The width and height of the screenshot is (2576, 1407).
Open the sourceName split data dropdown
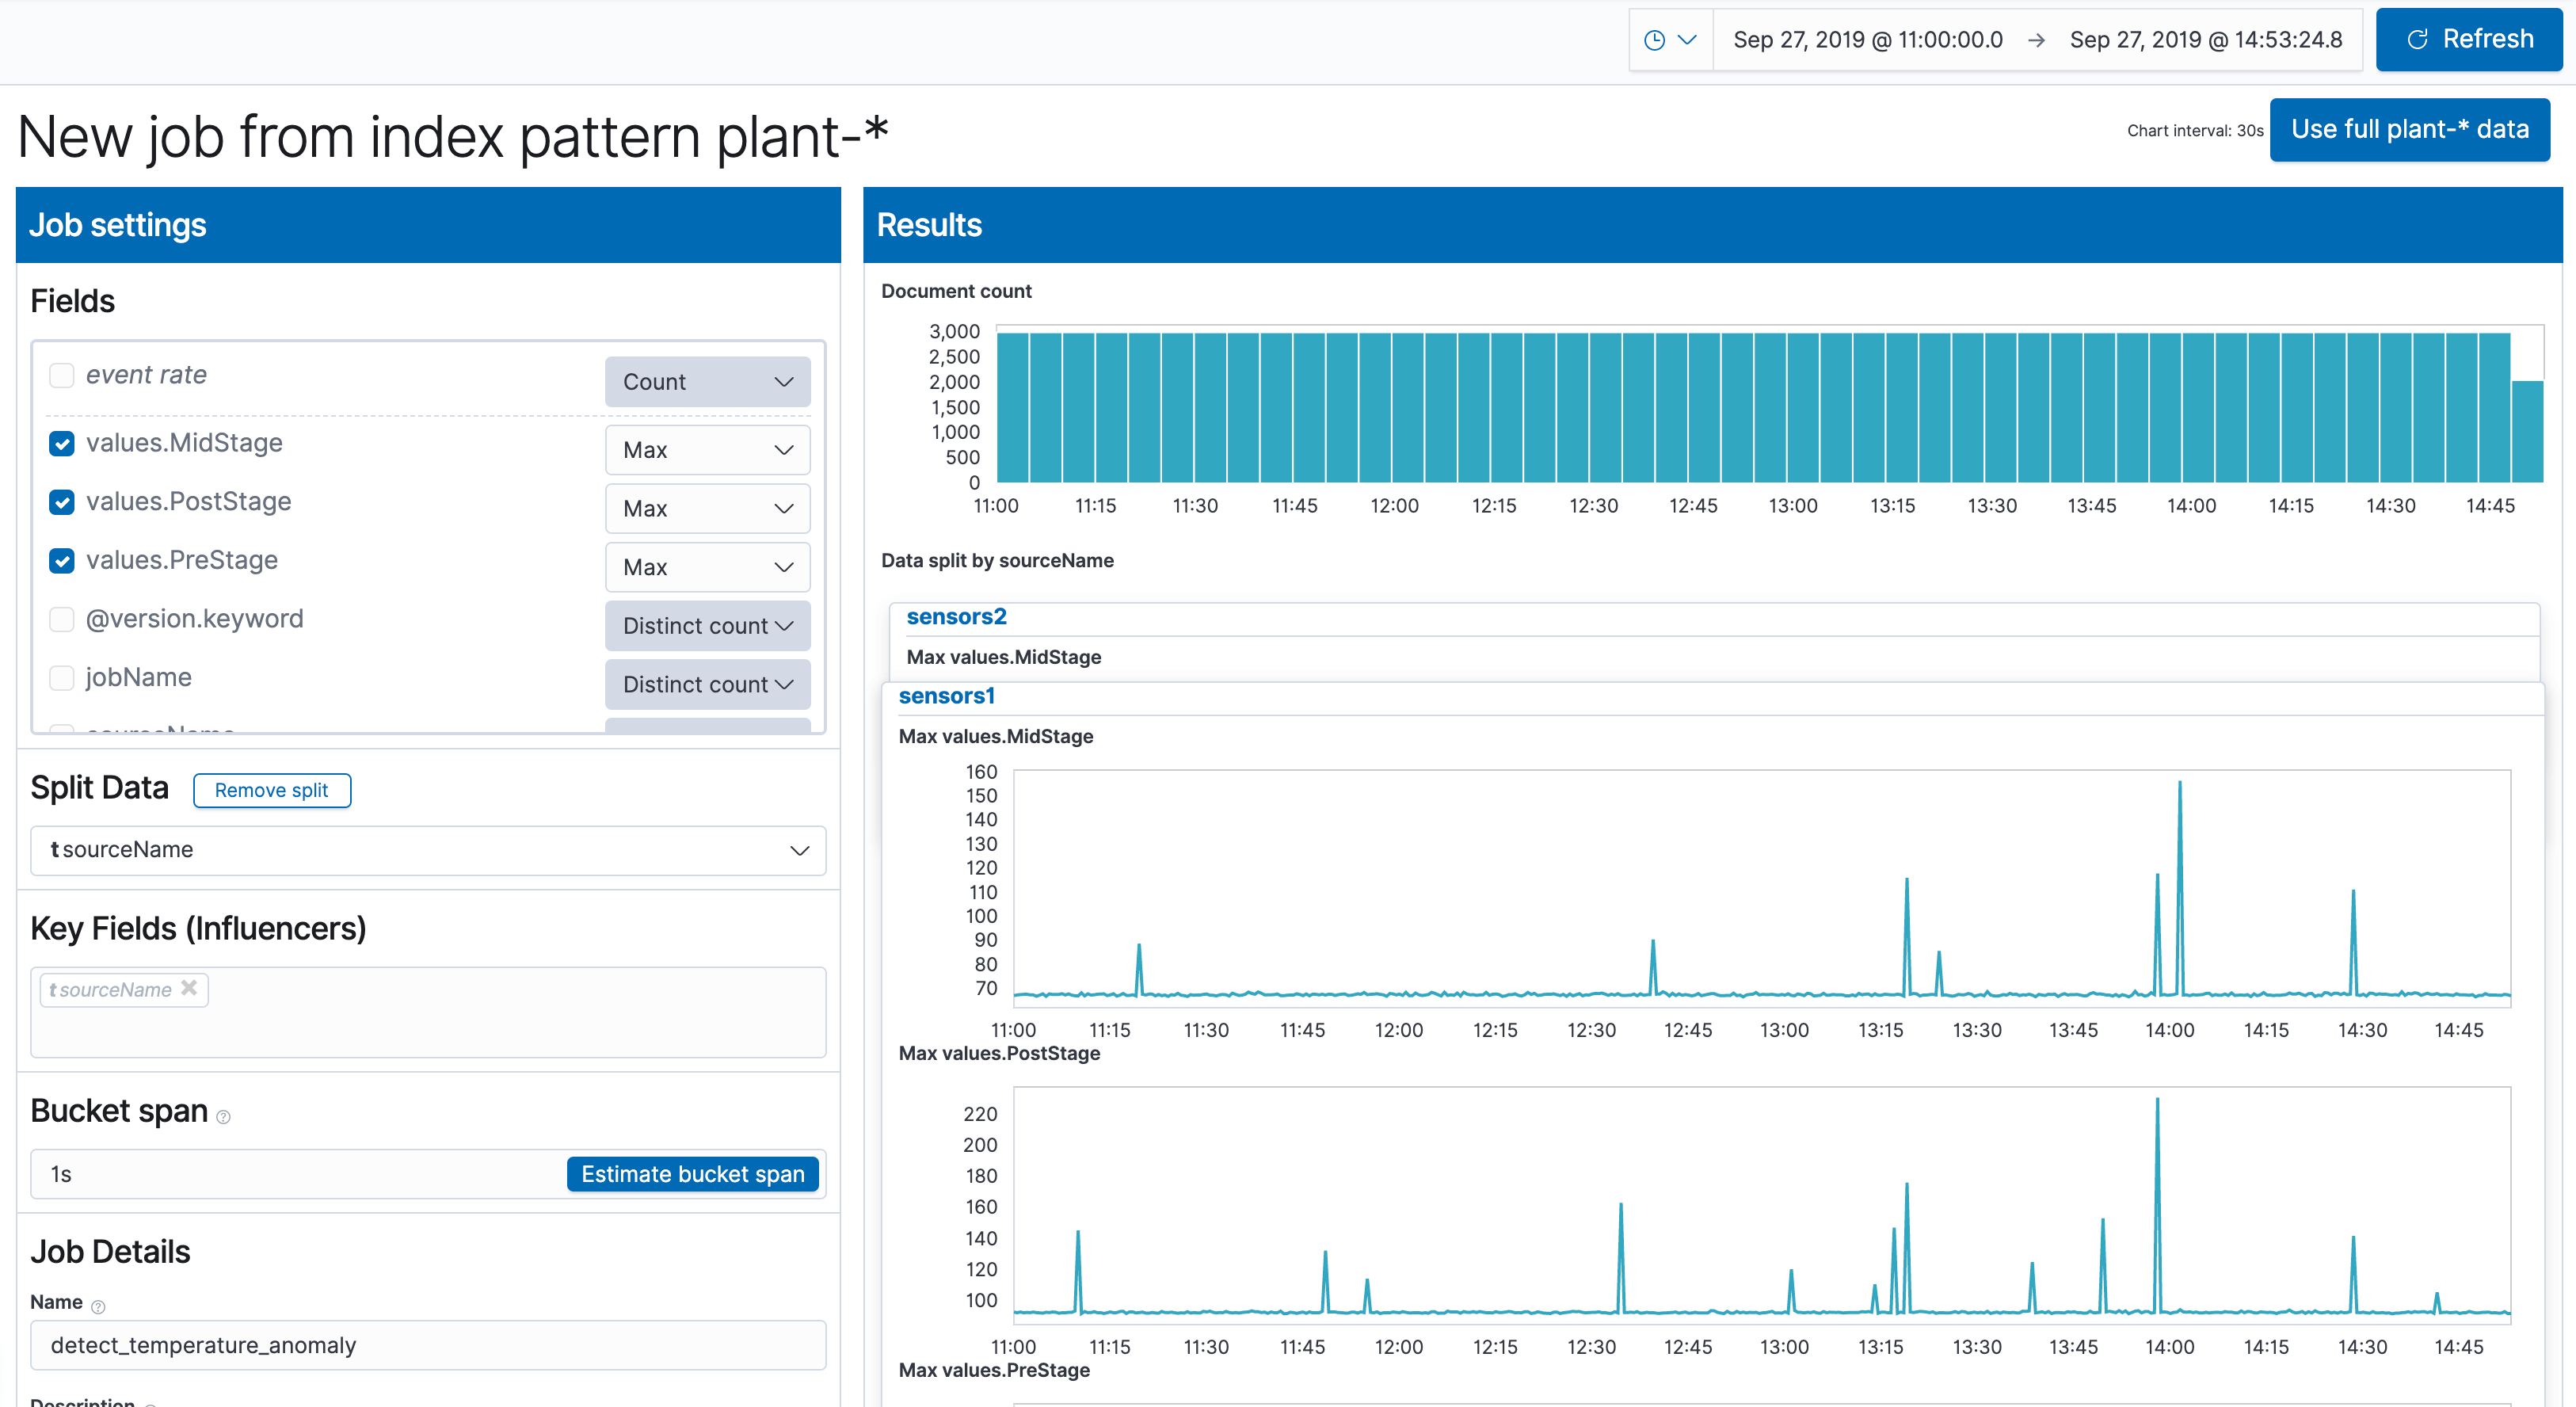(428, 850)
